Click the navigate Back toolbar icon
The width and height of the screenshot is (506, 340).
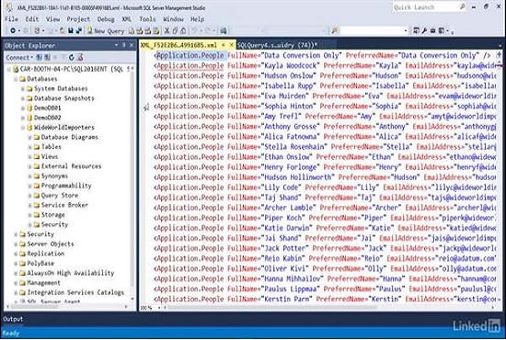tap(13, 30)
